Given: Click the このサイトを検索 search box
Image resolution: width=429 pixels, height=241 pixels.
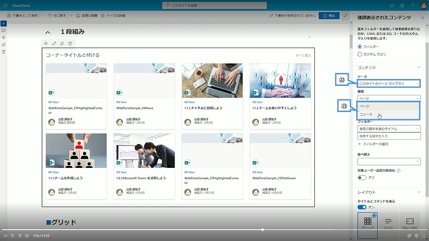Looking at the screenshot, I should click(214, 5).
